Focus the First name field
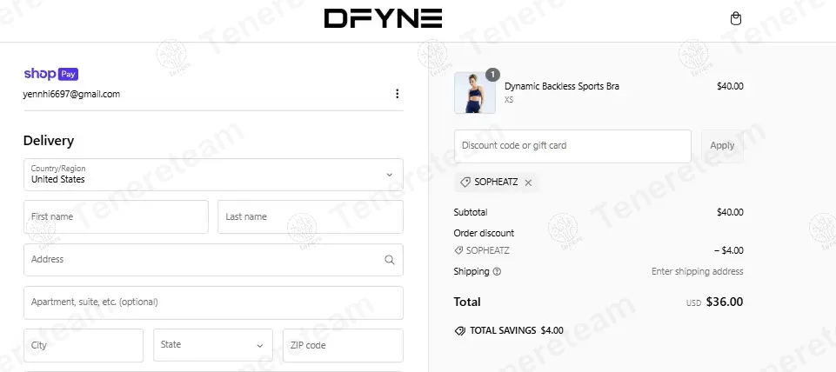 (x=116, y=216)
